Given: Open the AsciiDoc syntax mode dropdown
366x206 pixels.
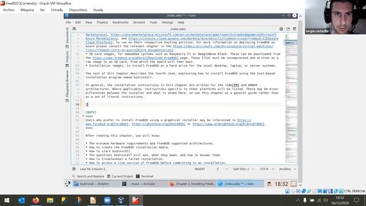Looking at the screenshot, I should coord(288,169).
